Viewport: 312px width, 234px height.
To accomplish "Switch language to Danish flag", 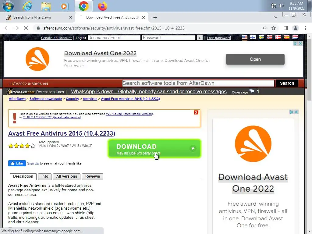I will [278, 37].
